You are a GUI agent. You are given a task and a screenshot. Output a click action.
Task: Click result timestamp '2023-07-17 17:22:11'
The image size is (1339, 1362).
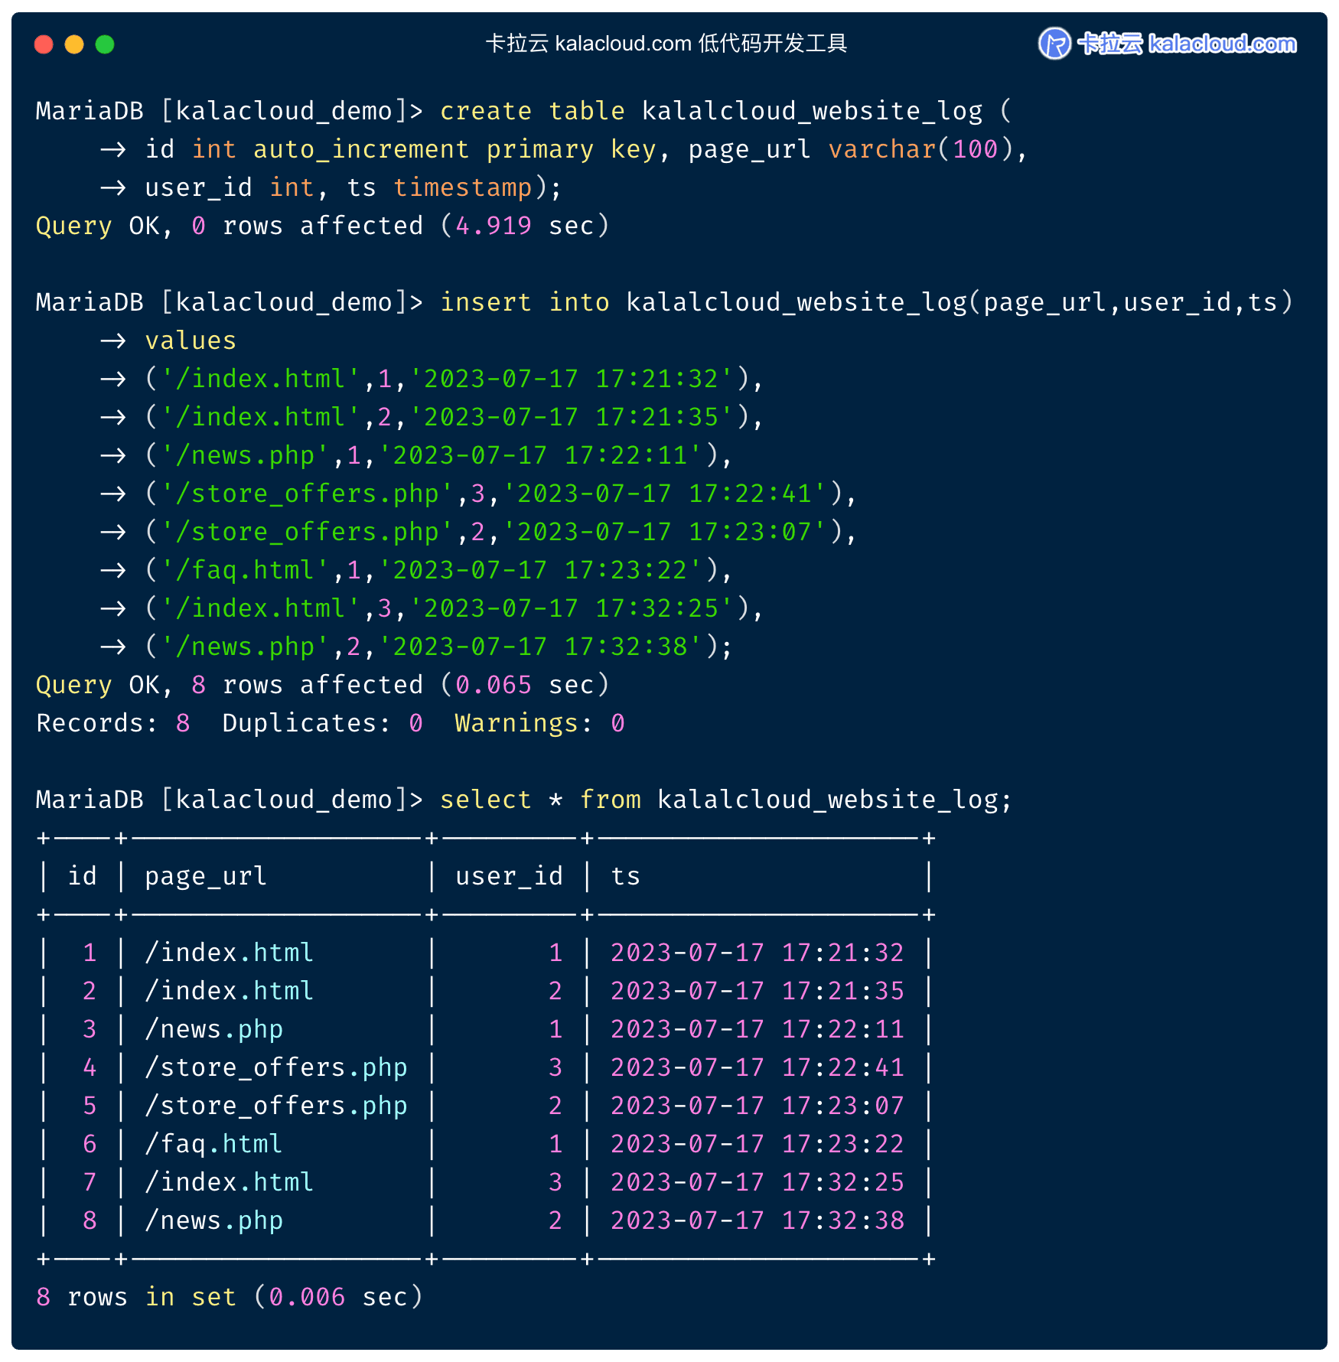(x=757, y=1029)
